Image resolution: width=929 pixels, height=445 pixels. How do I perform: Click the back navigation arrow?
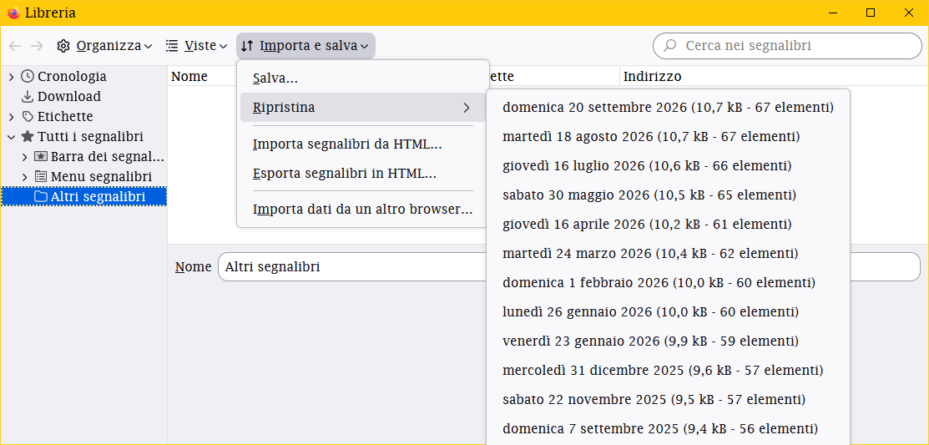coord(15,46)
